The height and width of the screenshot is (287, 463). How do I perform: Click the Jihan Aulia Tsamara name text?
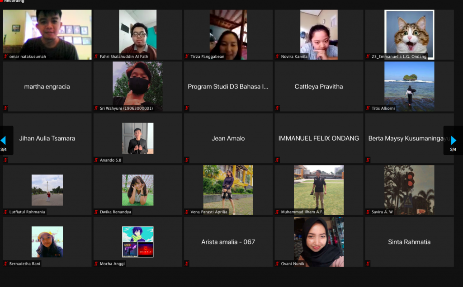tap(47, 138)
